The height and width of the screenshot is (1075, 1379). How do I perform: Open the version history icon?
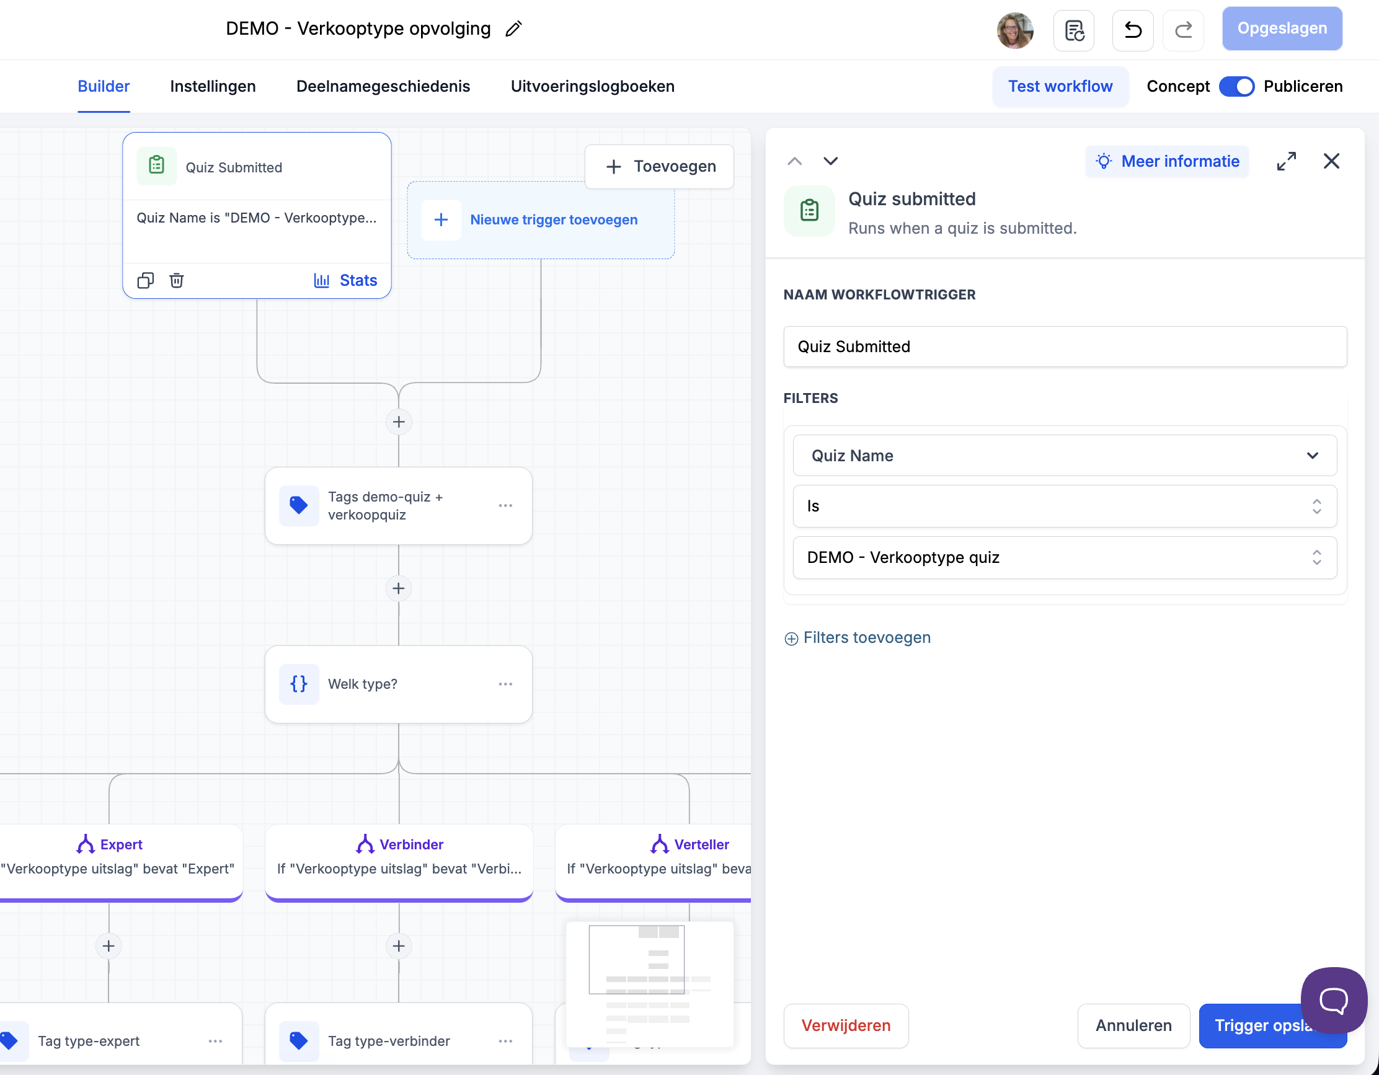click(x=1073, y=30)
